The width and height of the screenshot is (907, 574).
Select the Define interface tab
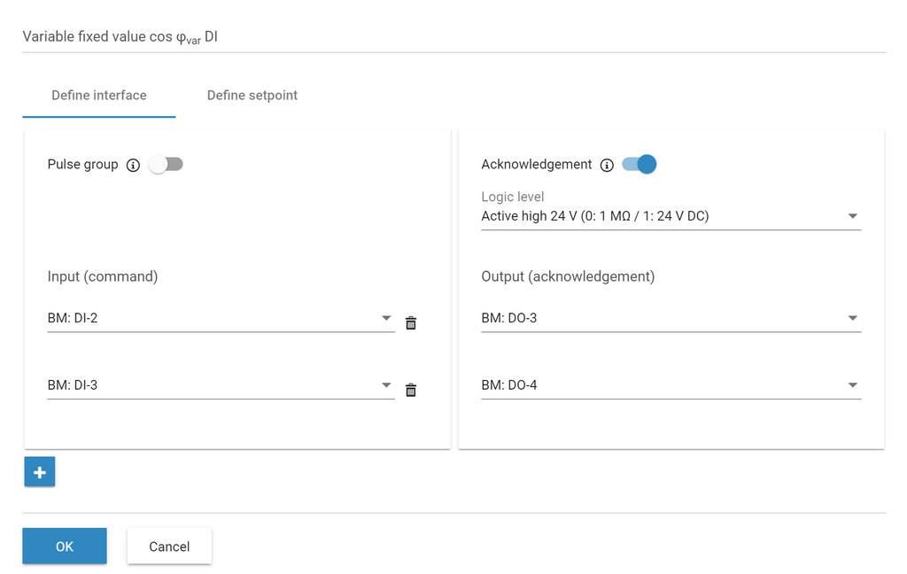coord(99,96)
